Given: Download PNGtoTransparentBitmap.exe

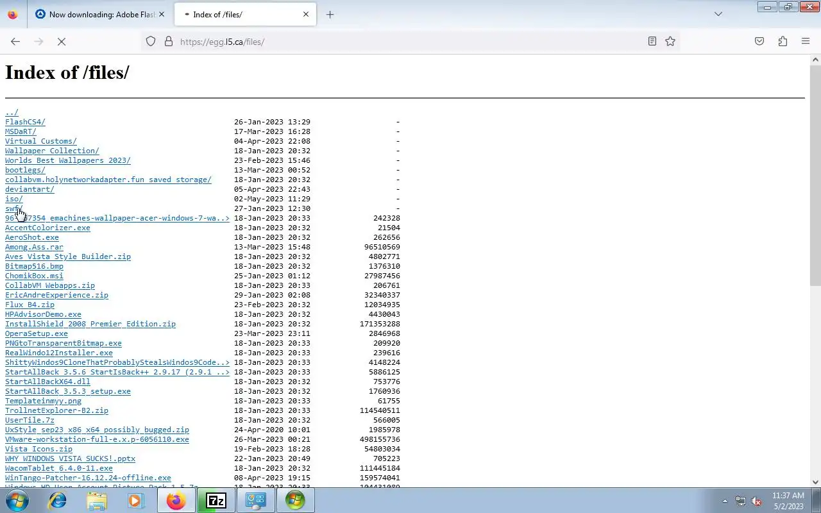Looking at the screenshot, I should pyautogui.click(x=63, y=343).
